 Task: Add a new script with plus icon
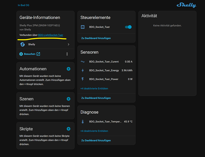coord(68,129)
